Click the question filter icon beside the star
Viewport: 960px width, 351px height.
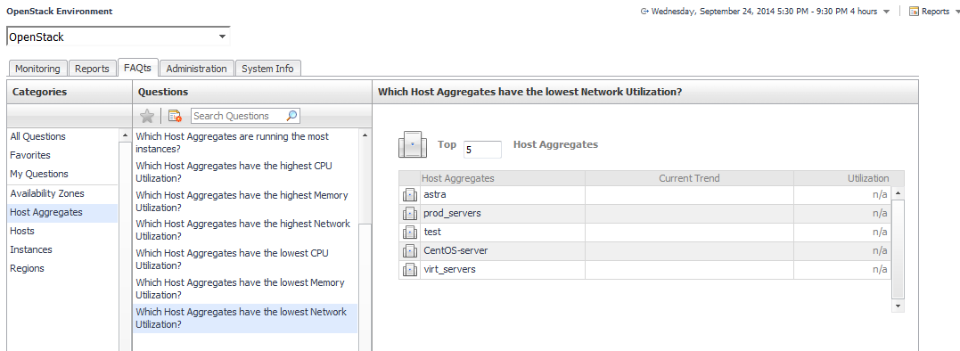click(175, 116)
